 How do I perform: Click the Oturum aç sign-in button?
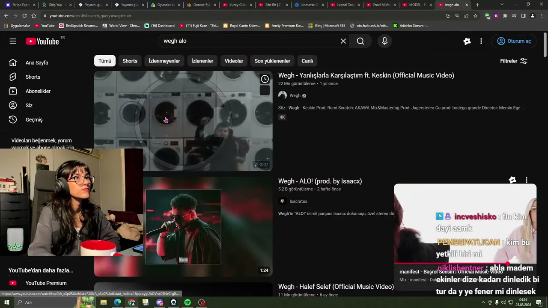point(514,41)
